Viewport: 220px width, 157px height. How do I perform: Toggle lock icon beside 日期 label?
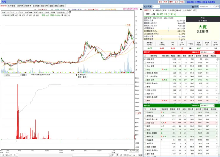pyautogui.click(x=193, y=7)
